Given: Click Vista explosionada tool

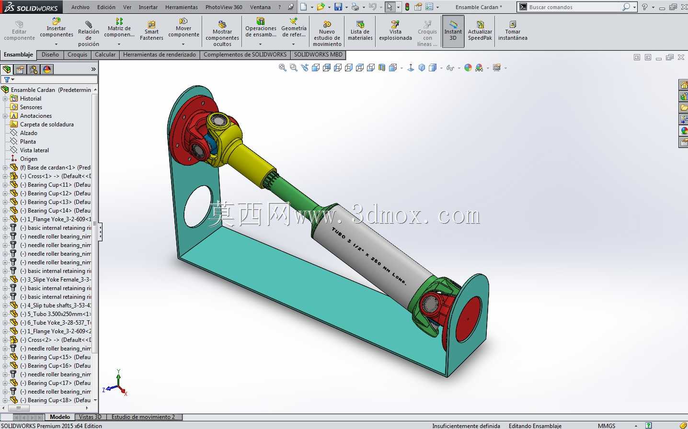Looking at the screenshot, I should (x=395, y=31).
